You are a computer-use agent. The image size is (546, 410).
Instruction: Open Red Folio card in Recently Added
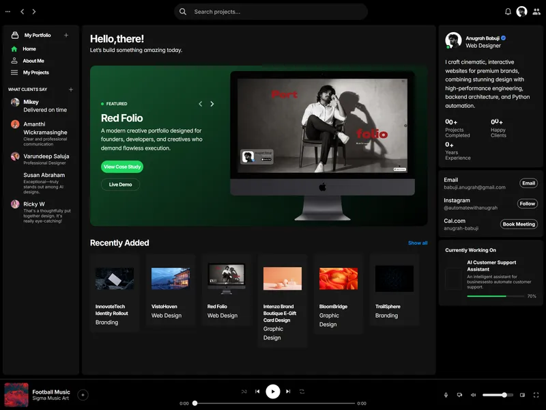[x=227, y=290]
